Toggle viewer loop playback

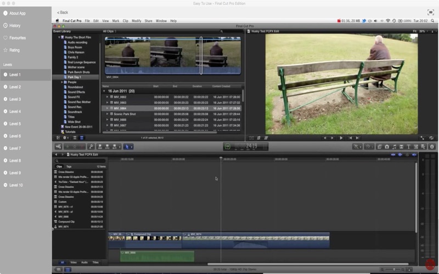431,138
